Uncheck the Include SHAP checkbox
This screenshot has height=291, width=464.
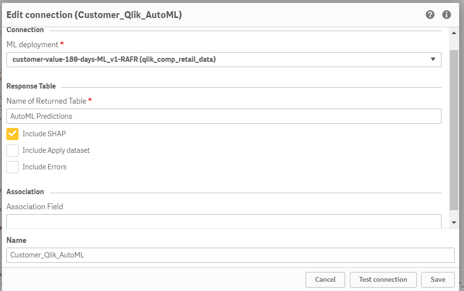pyautogui.click(x=13, y=134)
